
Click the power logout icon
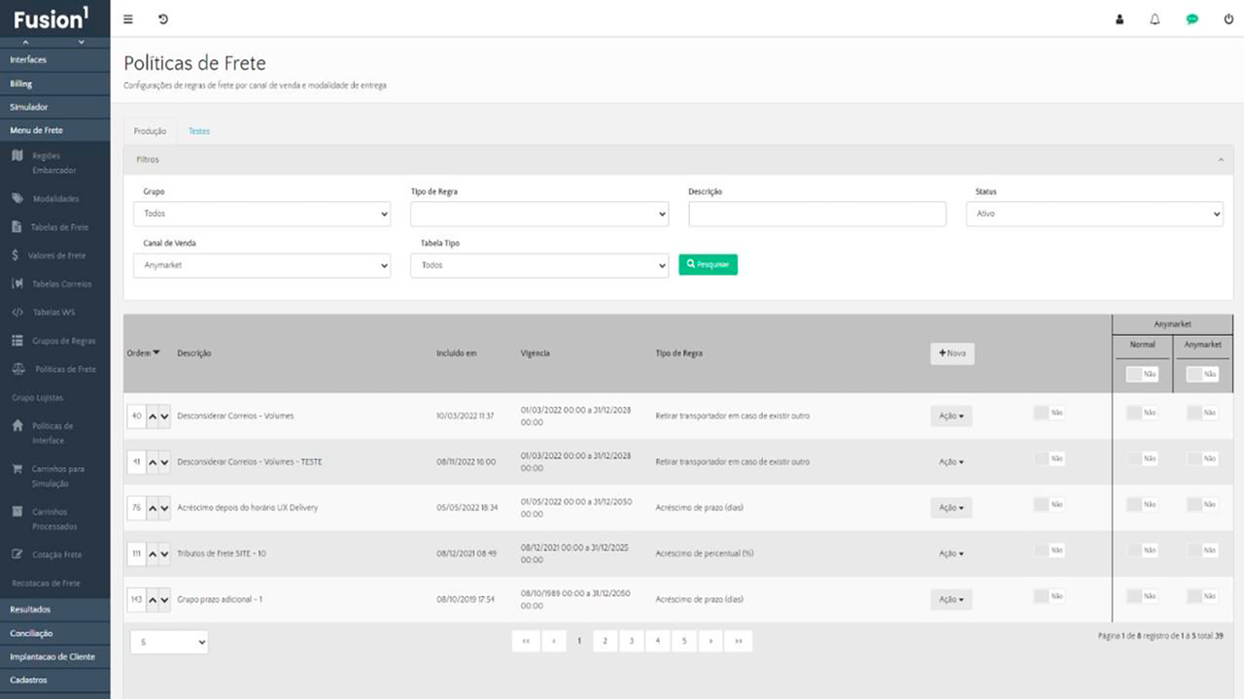(1228, 19)
